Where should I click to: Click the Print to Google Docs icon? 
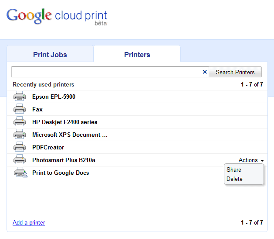[x=20, y=172]
